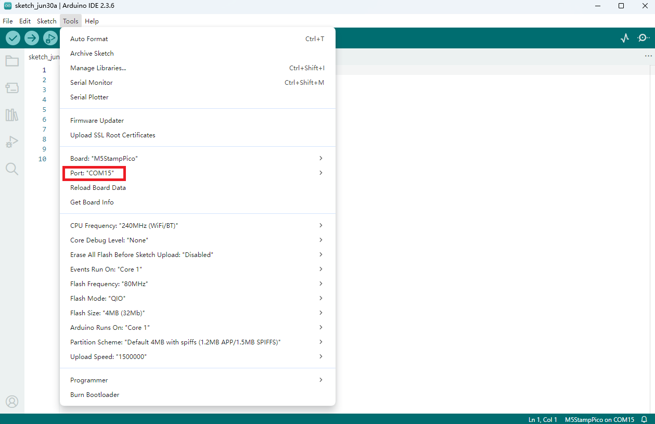Click "M5StampPico on COM15" in status bar

pyautogui.click(x=599, y=419)
